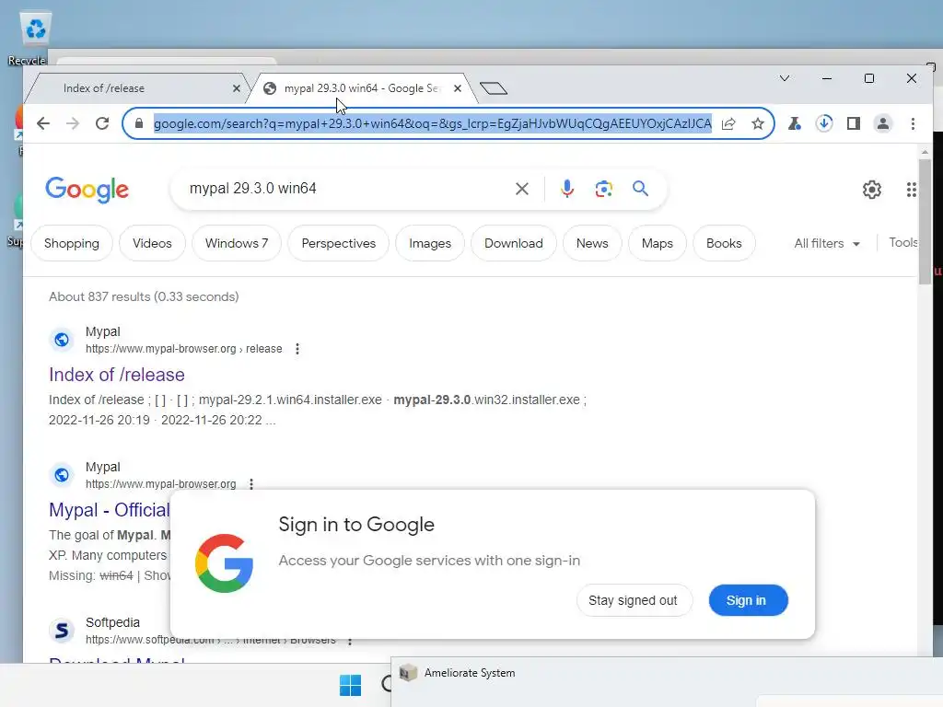Filter results by Videos
The image size is (943, 707).
152,243
